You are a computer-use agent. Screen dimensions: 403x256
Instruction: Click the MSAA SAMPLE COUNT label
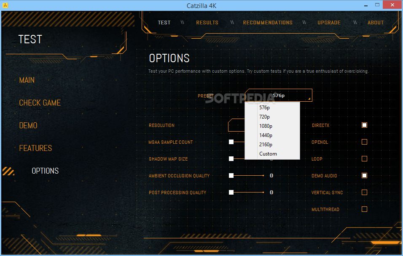[x=171, y=142]
